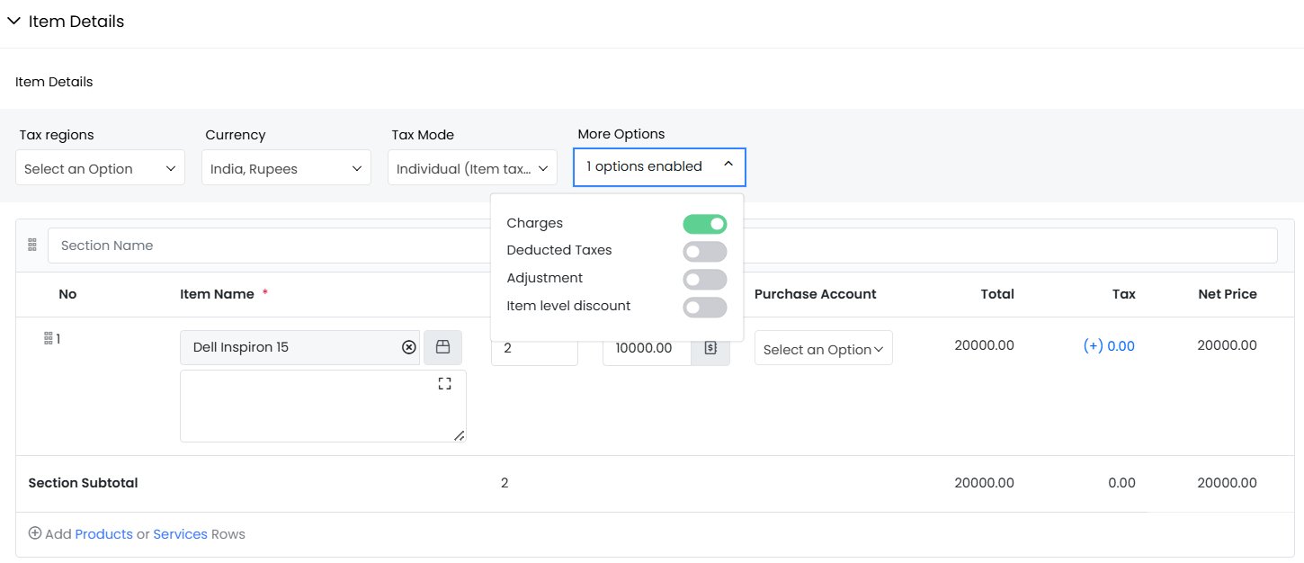The width and height of the screenshot is (1304, 563).
Task: Click the Products link to add rows
Action: (x=103, y=534)
